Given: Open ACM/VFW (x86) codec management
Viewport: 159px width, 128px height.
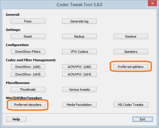Looking at the screenshot, I should [x=79, y=67].
